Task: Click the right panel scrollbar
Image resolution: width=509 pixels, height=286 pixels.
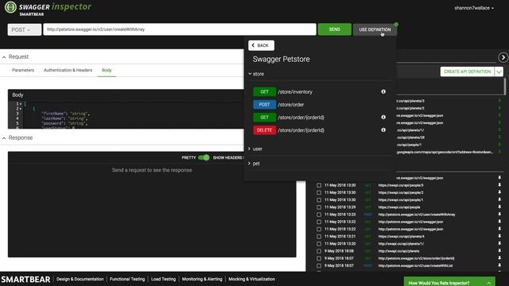Action: [504, 86]
